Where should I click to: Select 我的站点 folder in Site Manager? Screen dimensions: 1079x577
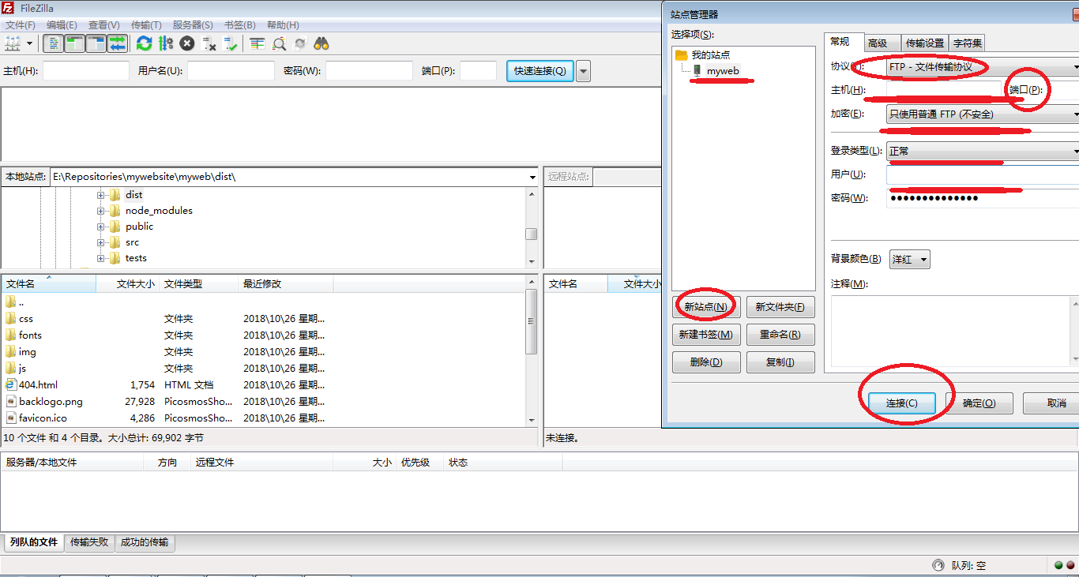(x=711, y=55)
